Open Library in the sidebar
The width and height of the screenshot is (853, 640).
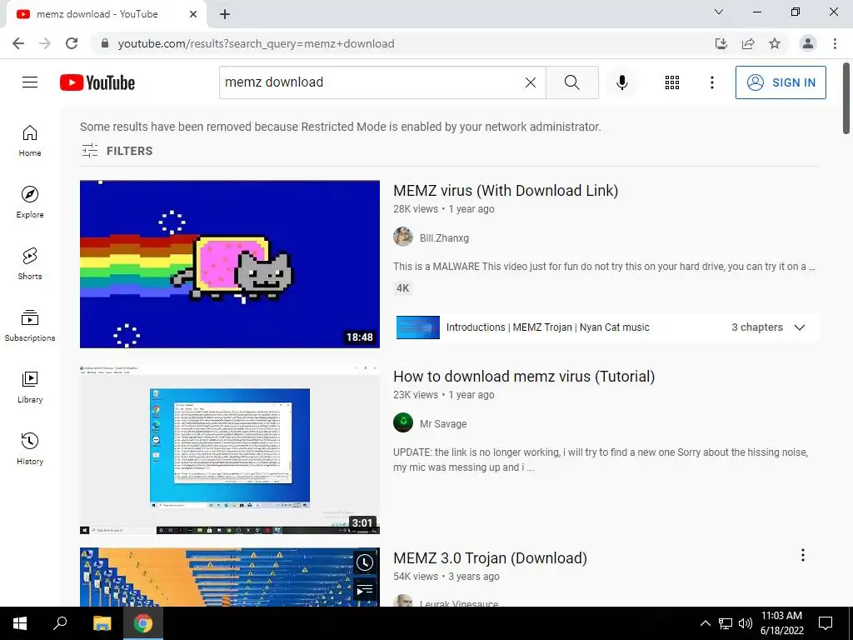tap(30, 387)
